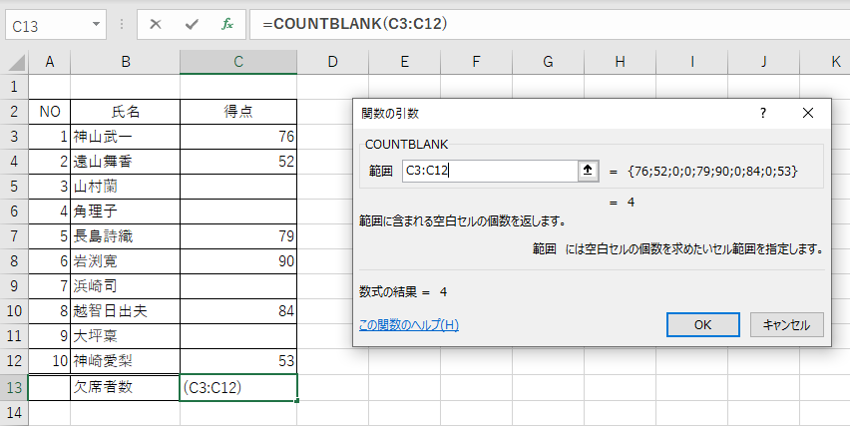This screenshot has height=426, width=850.
Task: Select row 1 header
Action: [14, 87]
